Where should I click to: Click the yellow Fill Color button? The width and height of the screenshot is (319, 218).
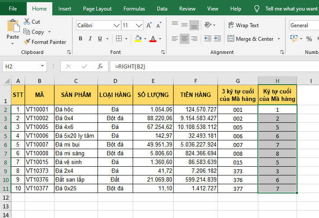[x=138, y=39]
